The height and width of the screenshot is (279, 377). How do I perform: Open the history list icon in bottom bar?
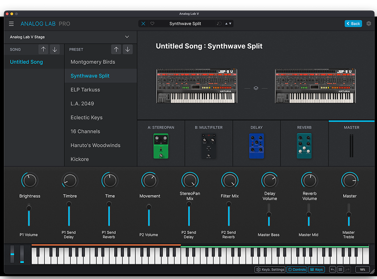[340, 270]
